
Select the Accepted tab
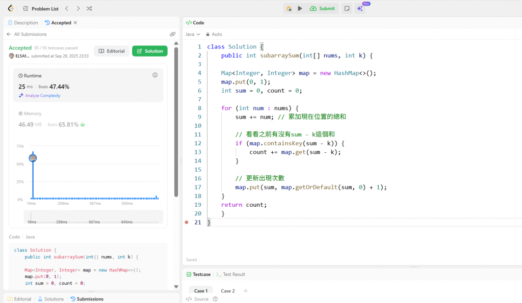[58, 22]
